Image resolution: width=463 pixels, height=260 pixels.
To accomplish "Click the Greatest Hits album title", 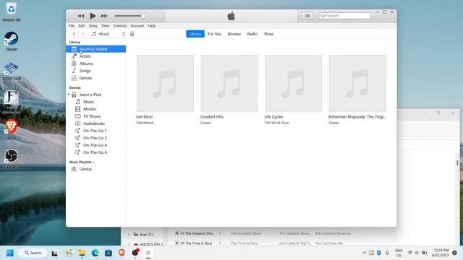I will (212, 117).
